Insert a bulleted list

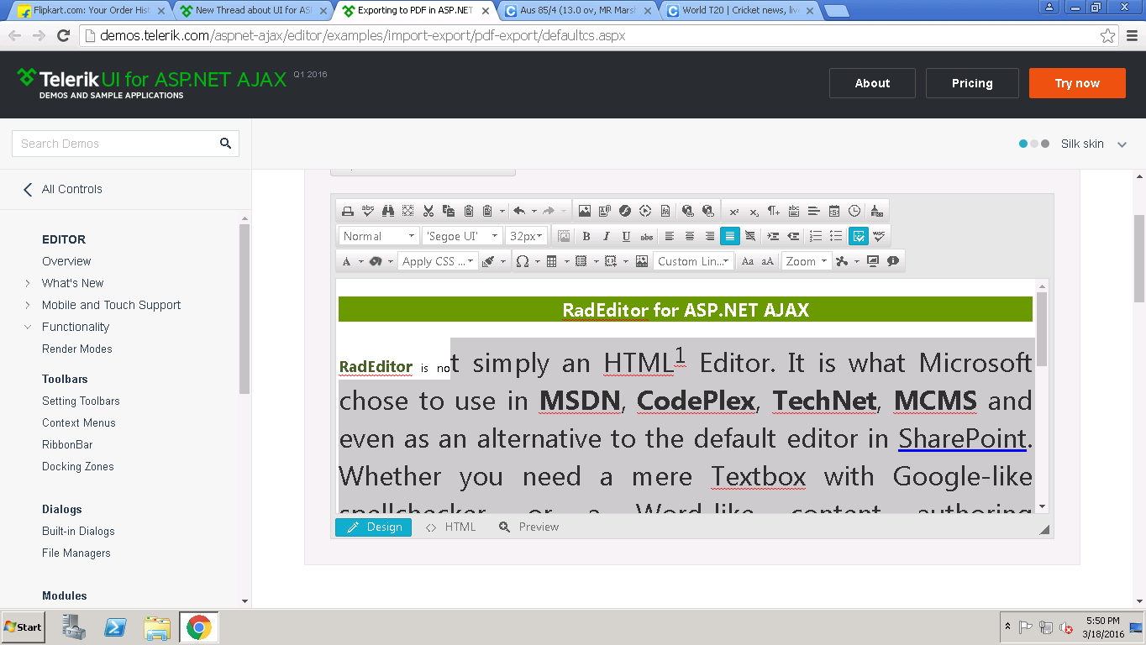click(836, 236)
